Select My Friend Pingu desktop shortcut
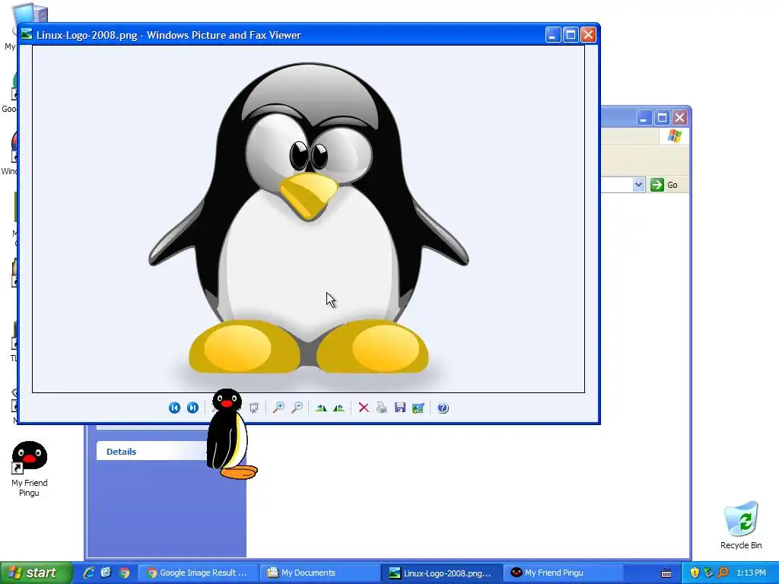The height and width of the screenshot is (584, 779). click(x=30, y=468)
